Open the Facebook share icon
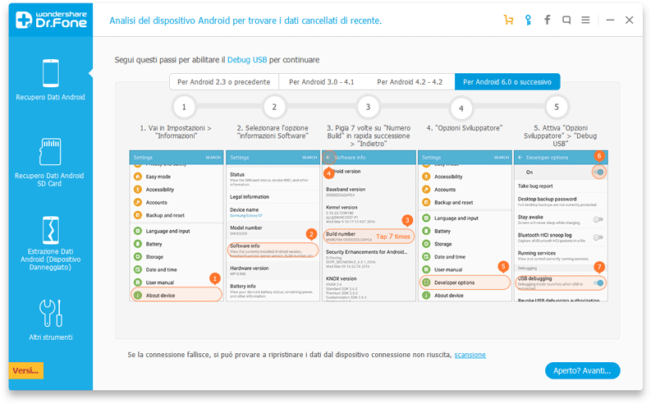This screenshot has height=404, width=651. click(x=548, y=20)
